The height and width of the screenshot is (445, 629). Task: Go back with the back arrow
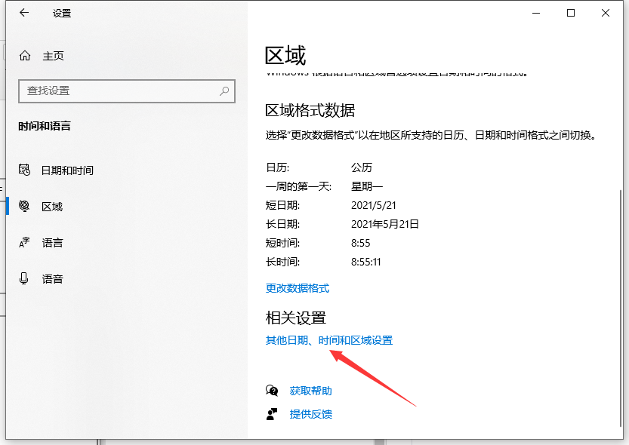tap(24, 13)
